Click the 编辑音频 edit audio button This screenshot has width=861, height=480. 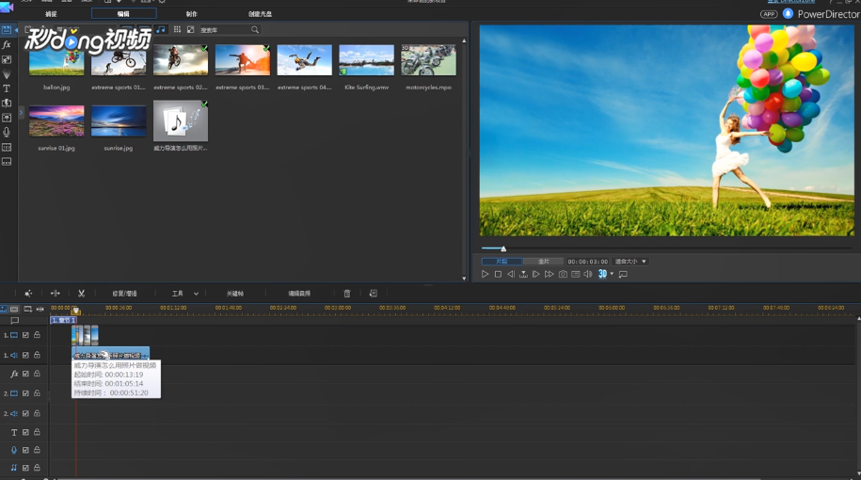click(x=299, y=294)
